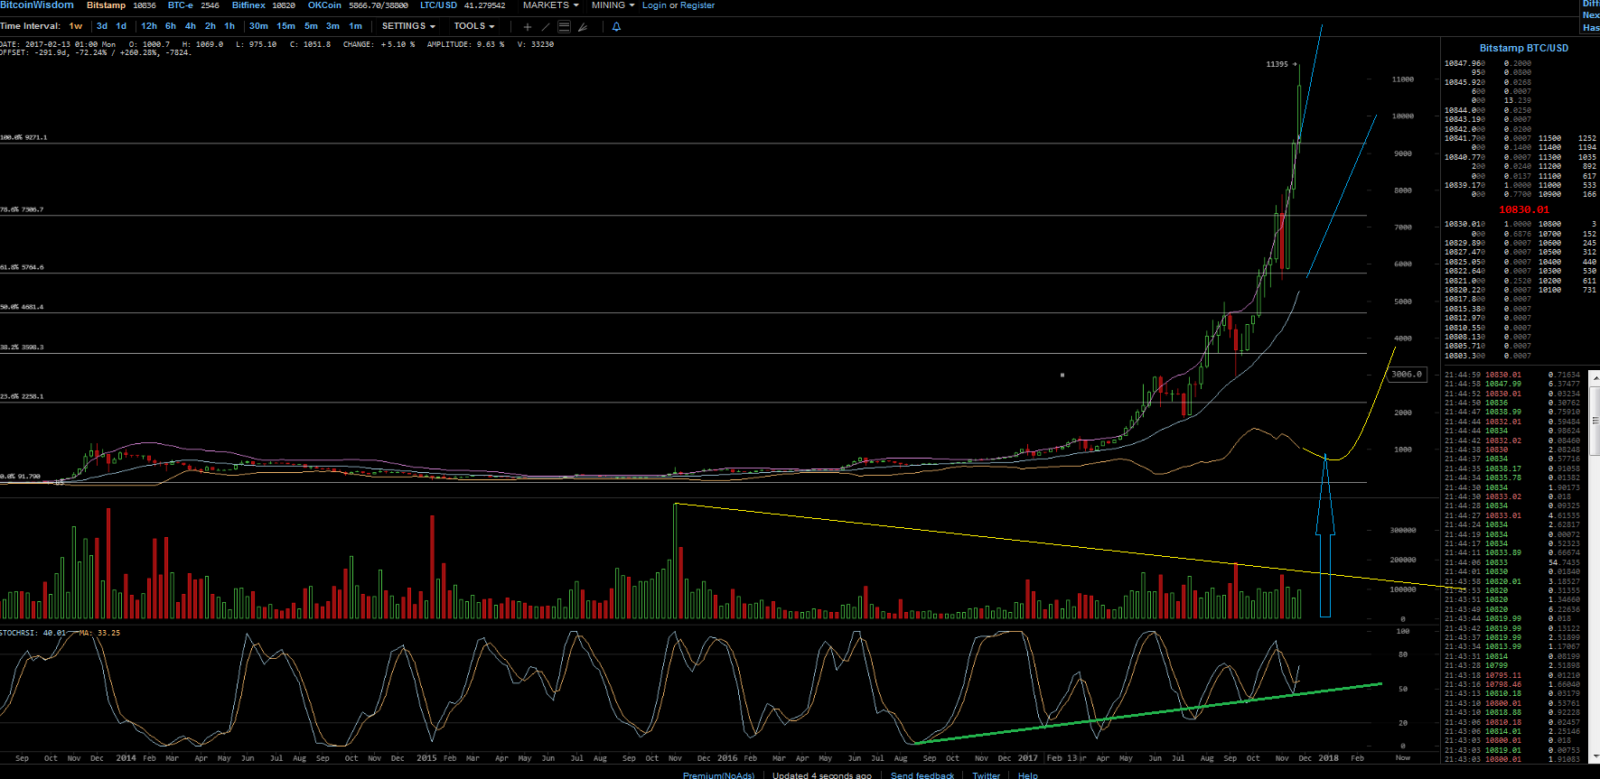This screenshot has height=779, width=1600.
Task: Click the 78.6% Fibonacci level label
Action: point(22,209)
